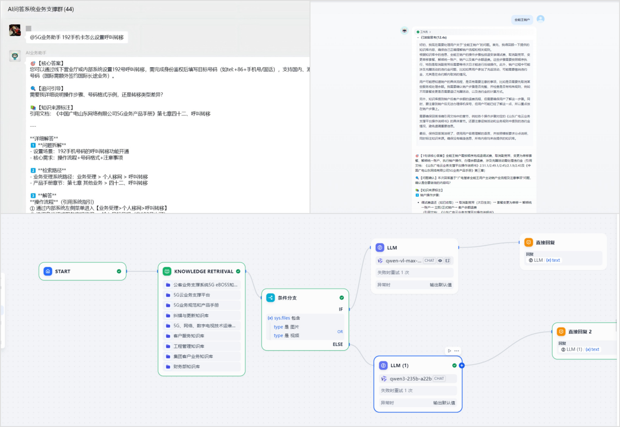Collapse the 已深度思考(12.4s) thinking section
Screen dimensions: 620x427
418,38
